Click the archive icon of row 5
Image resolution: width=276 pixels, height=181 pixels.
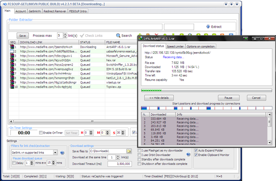(x=12, y=65)
